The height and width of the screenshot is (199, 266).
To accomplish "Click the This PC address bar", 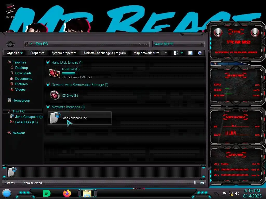I will coord(87,44).
